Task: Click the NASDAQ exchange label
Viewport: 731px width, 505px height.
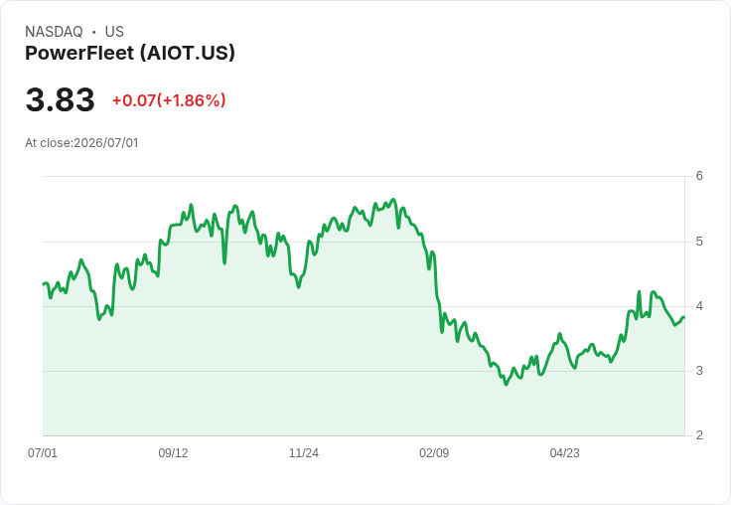Action: coord(54,32)
